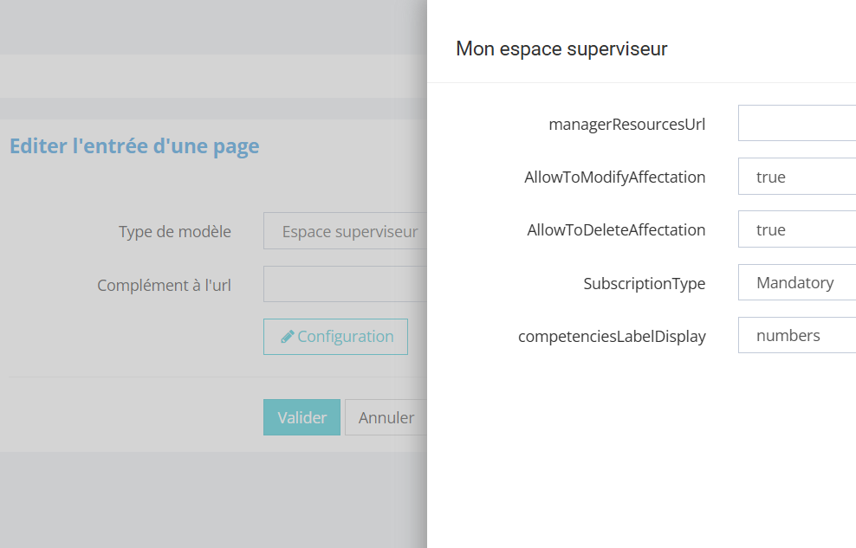Click the managerResourcesUrl input box

coord(797,124)
